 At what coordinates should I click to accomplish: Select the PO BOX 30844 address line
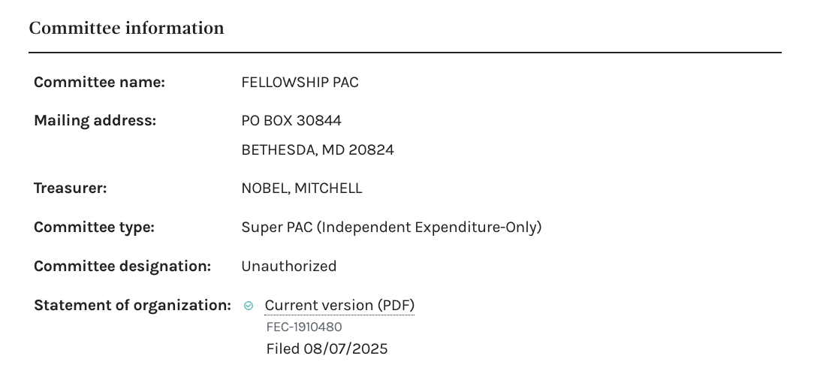291,120
